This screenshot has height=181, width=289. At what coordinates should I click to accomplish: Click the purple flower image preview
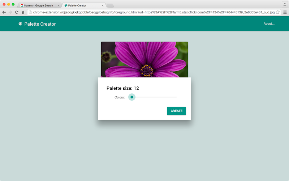coord(144,59)
